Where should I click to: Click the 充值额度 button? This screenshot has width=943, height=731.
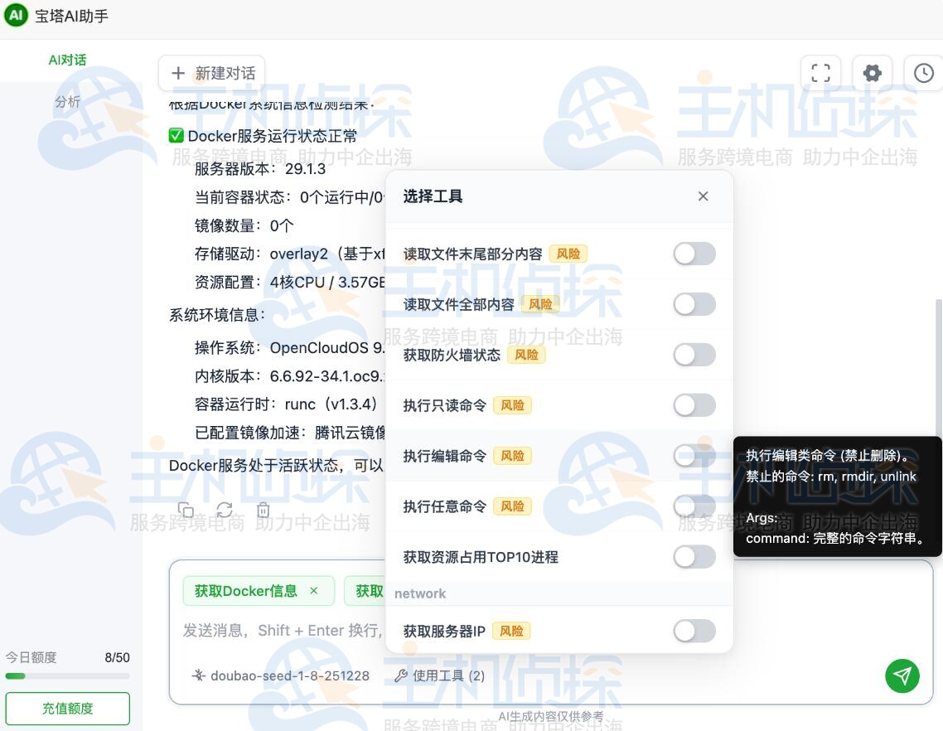pyautogui.click(x=67, y=709)
